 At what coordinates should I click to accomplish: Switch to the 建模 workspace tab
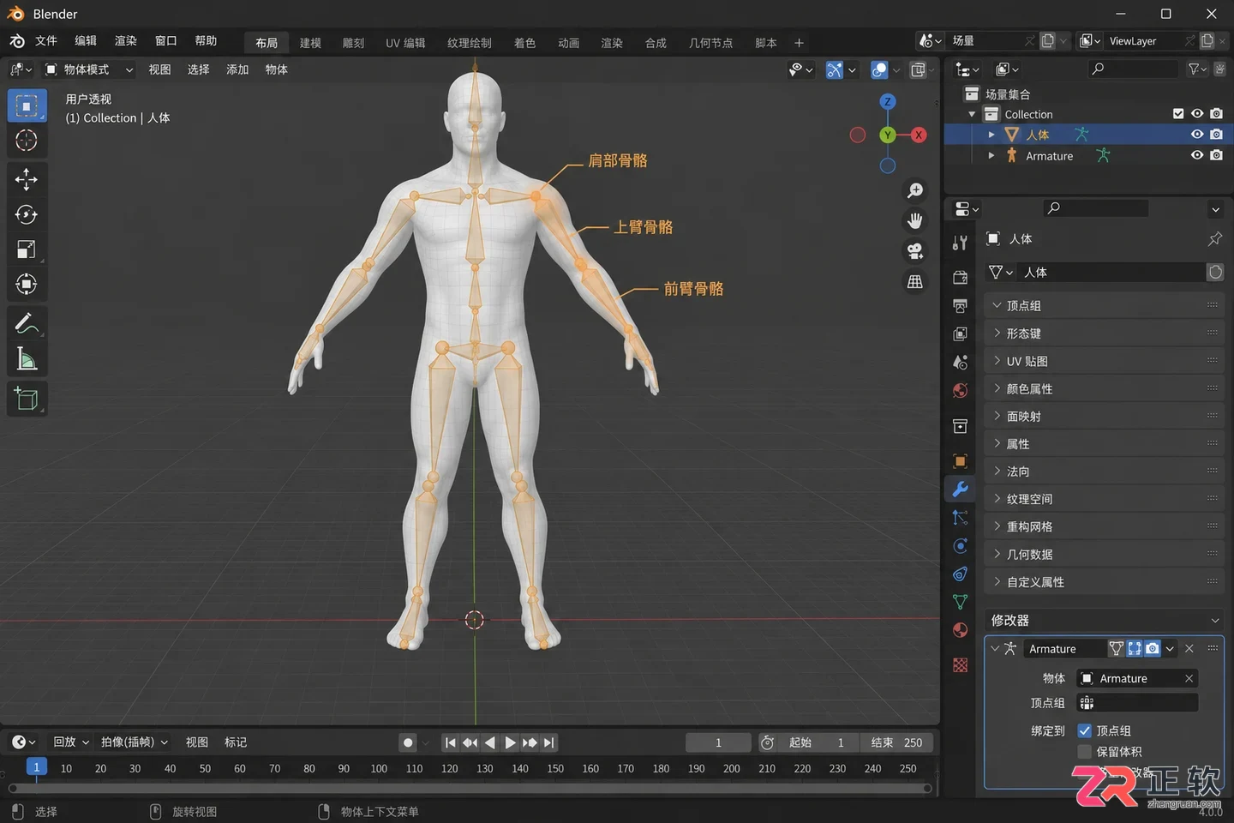pos(310,43)
